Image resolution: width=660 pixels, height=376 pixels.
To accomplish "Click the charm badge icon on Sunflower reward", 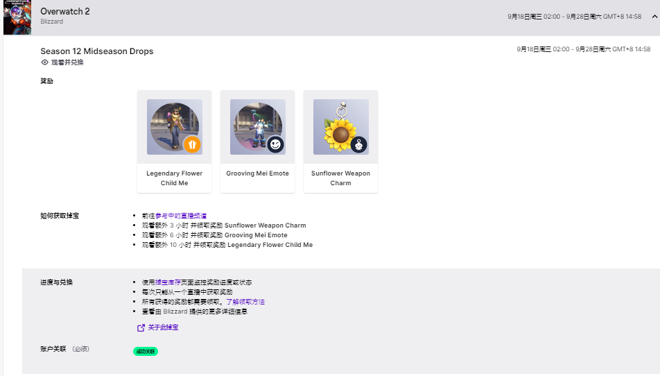I will [x=358, y=144].
